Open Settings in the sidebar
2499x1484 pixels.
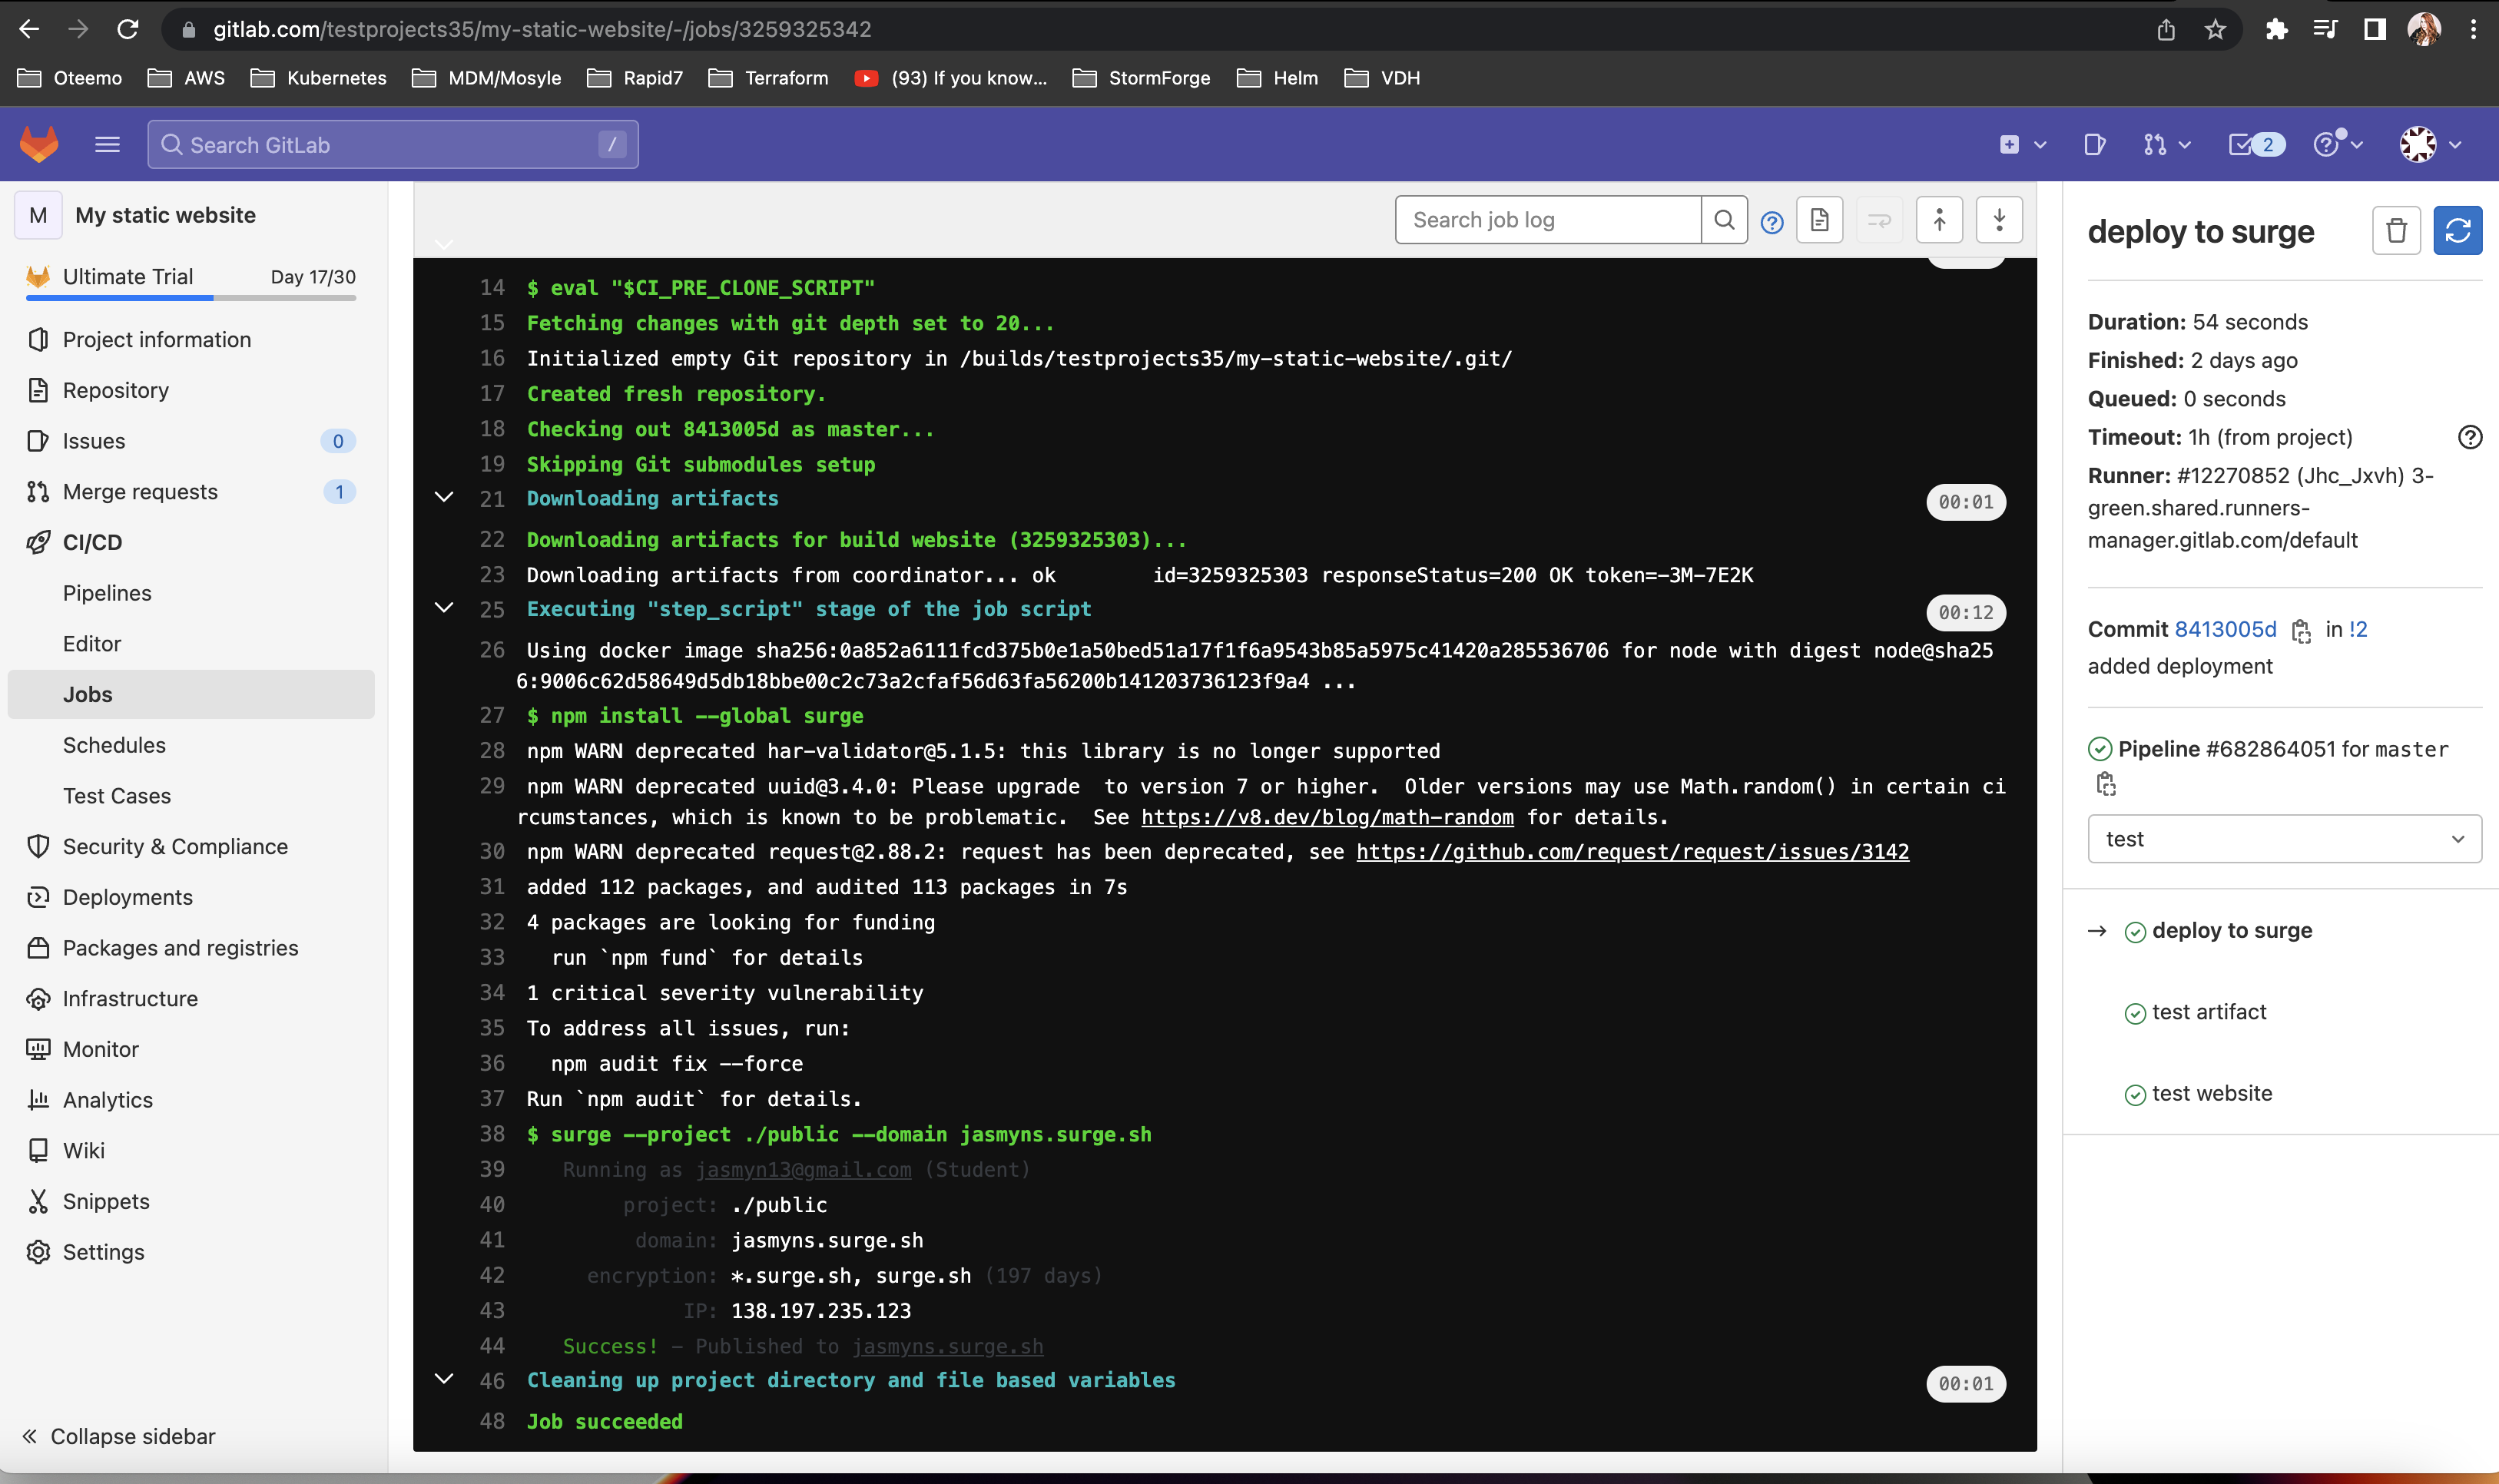(x=103, y=1252)
